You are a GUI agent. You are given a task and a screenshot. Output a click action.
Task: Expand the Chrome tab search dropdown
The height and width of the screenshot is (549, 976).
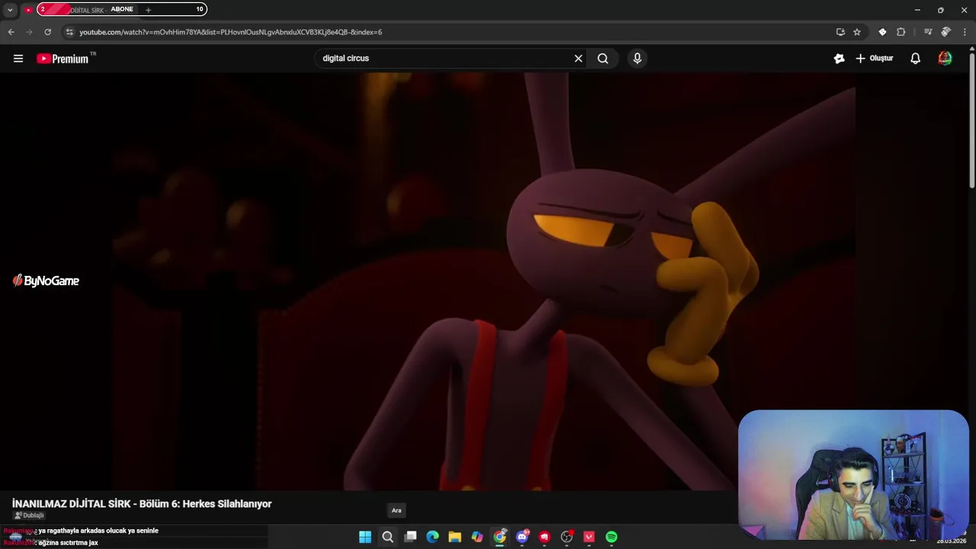pyautogui.click(x=10, y=10)
